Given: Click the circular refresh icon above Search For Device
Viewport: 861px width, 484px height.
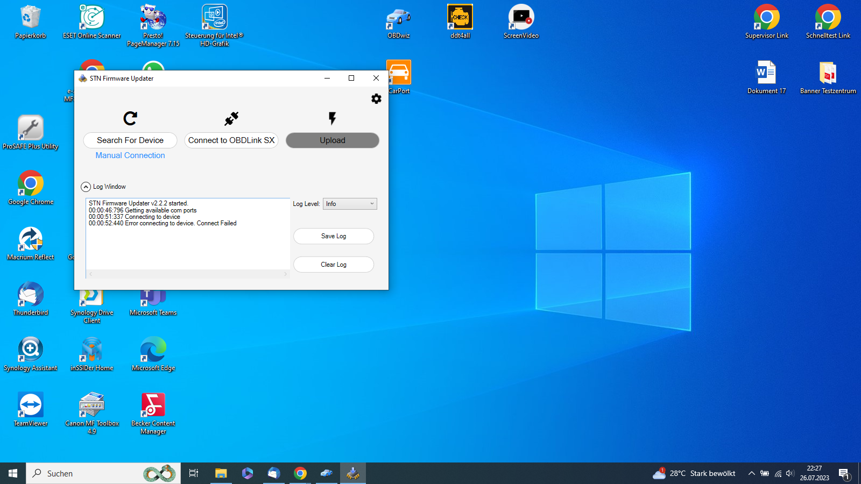Looking at the screenshot, I should coord(130,118).
